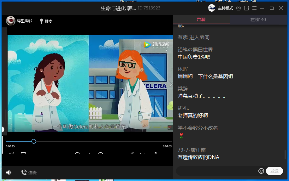Switch to the 在线140 tab
The width and height of the screenshot is (289, 181).
(258, 20)
